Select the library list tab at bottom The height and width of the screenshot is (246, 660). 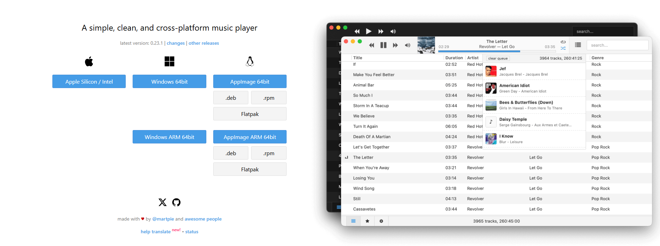tap(353, 221)
